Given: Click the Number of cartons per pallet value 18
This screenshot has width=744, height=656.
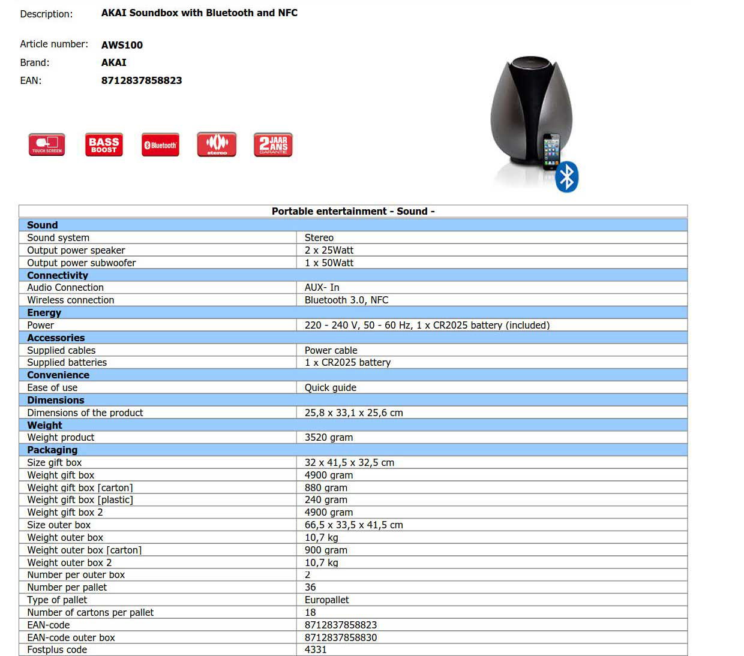Looking at the screenshot, I should click(x=310, y=612).
